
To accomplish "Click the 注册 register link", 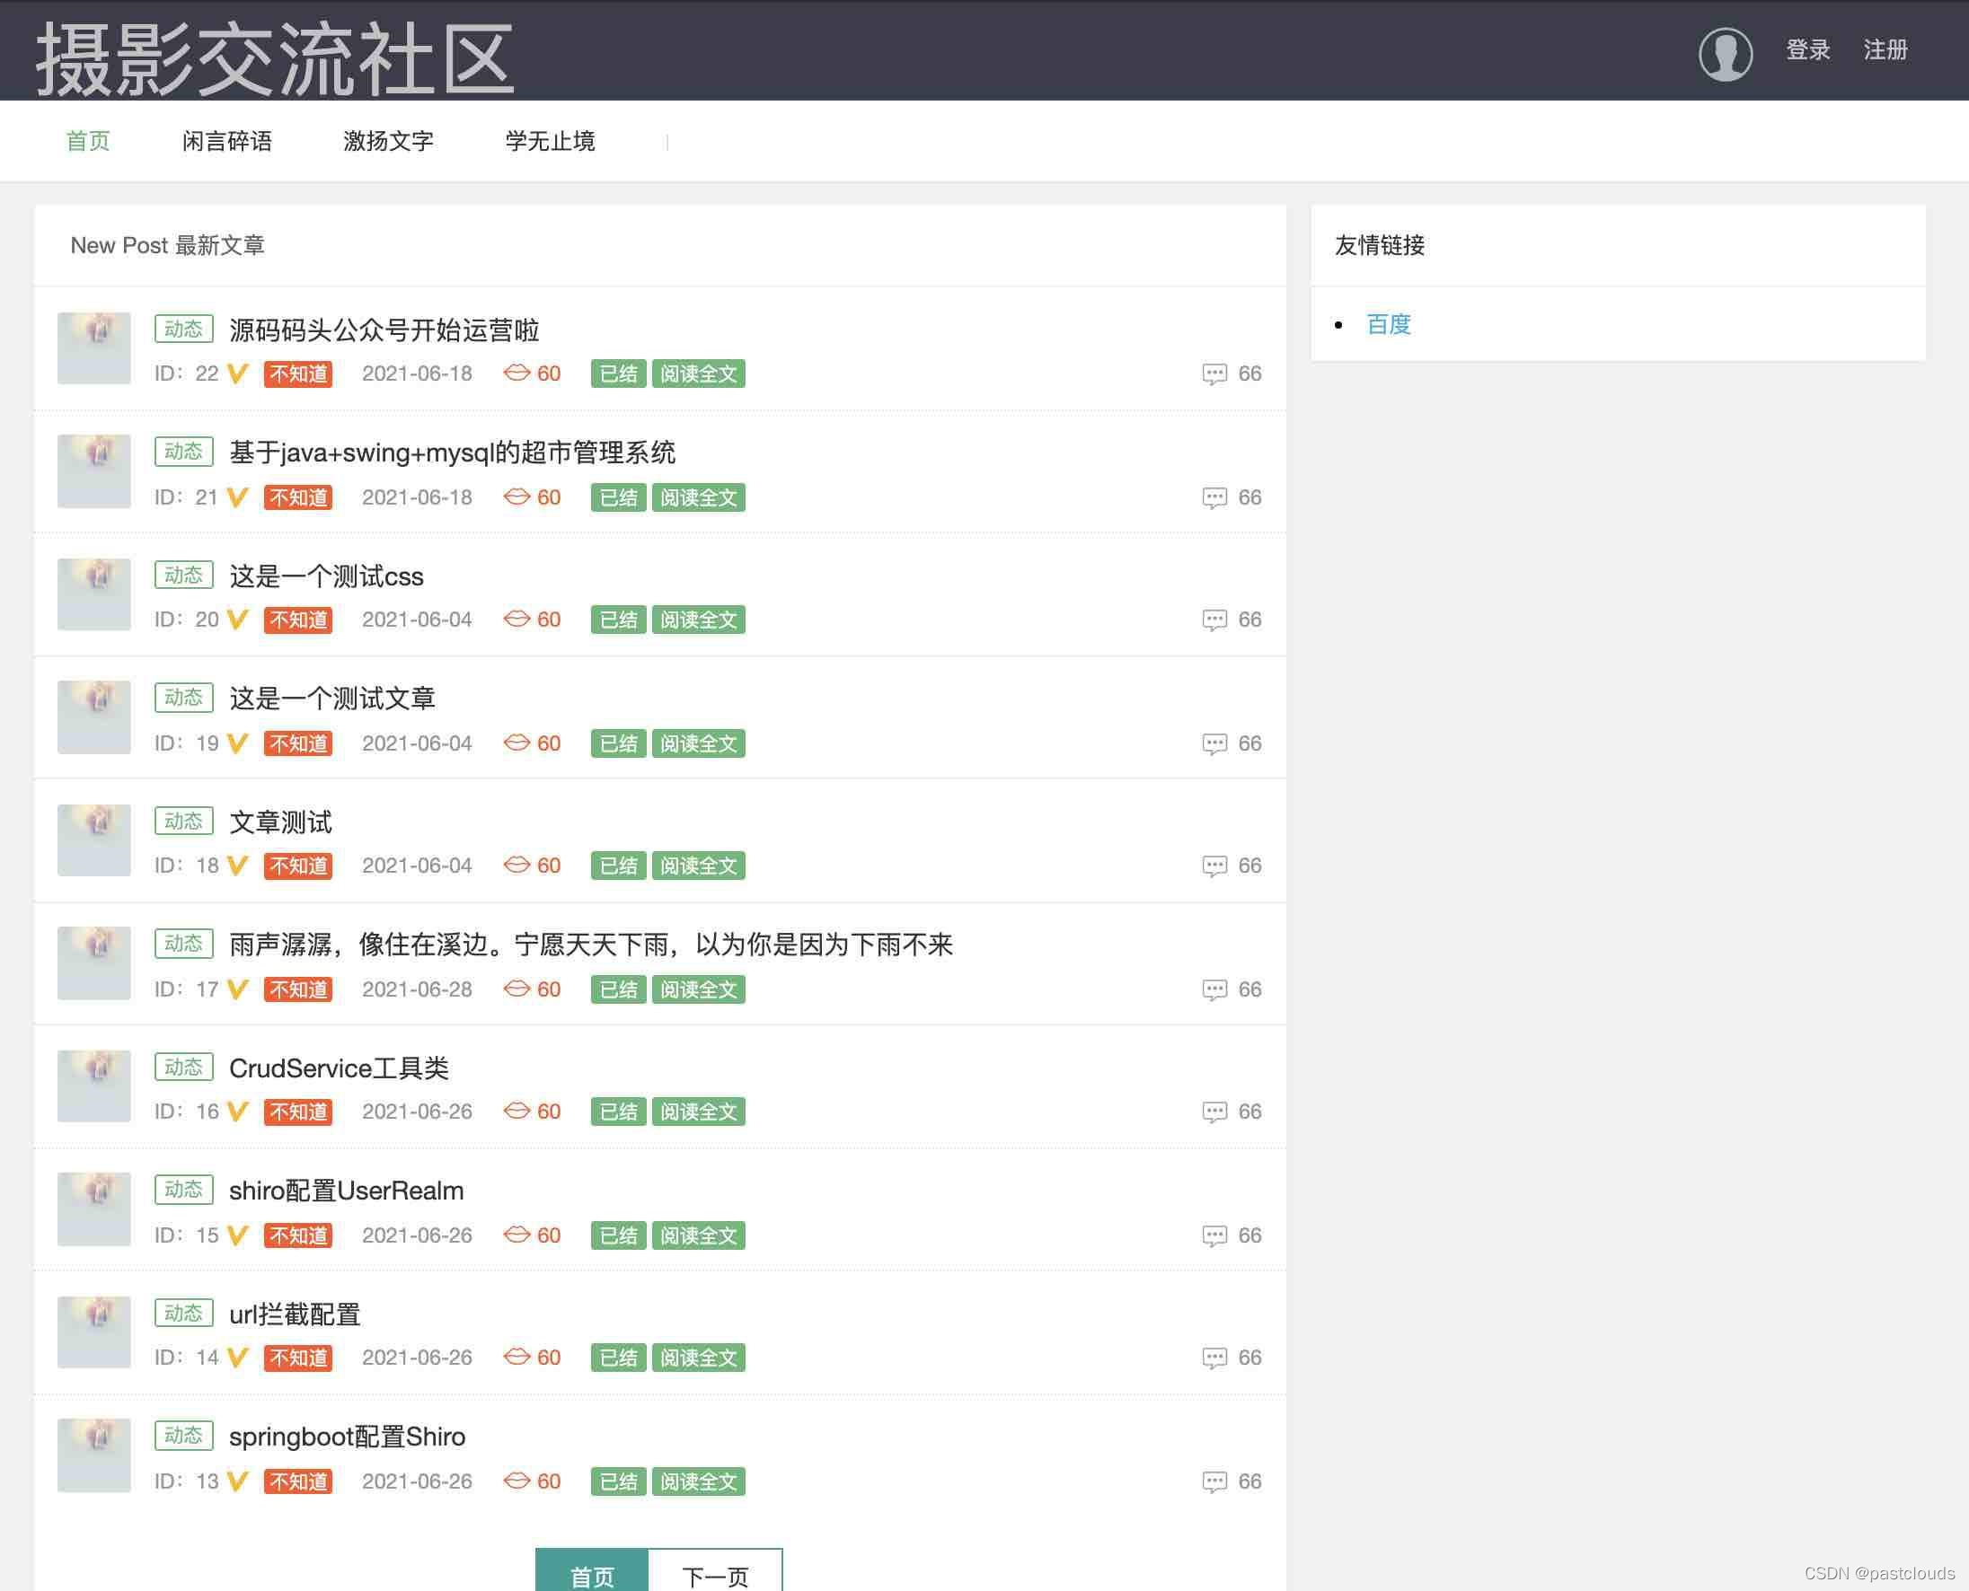I will tap(1885, 49).
